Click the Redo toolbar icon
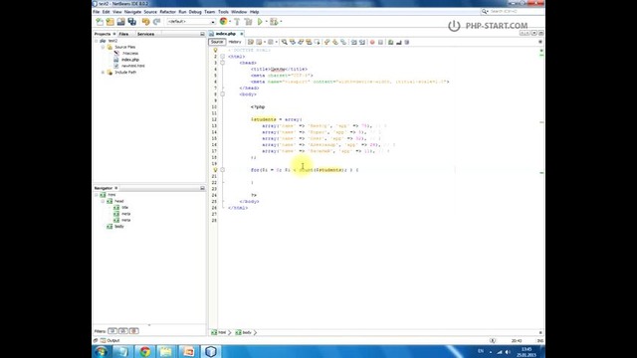This screenshot has height=358, width=637. pyautogui.click(x=156, y=22)
